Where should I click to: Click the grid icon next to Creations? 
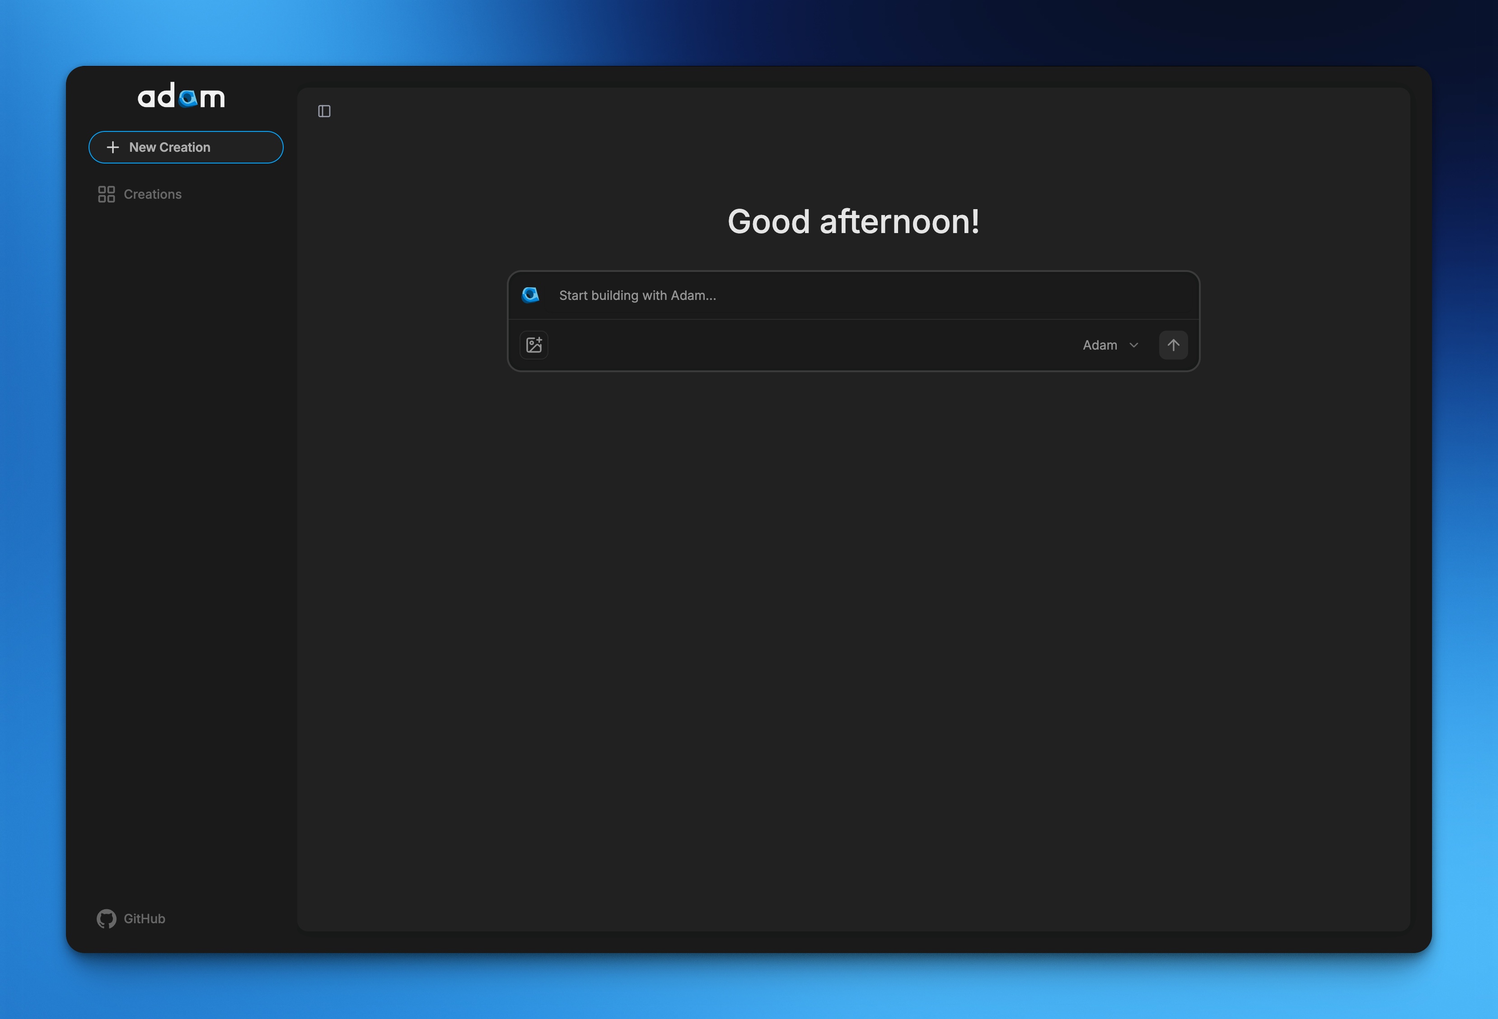106,193
